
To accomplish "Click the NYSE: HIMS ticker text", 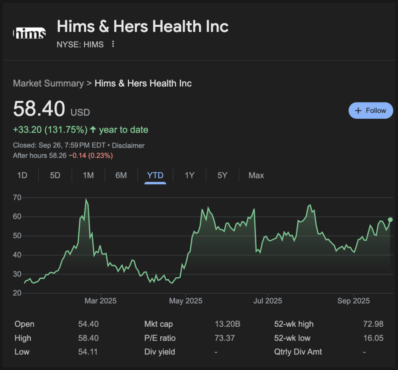I will coord(80,44).
